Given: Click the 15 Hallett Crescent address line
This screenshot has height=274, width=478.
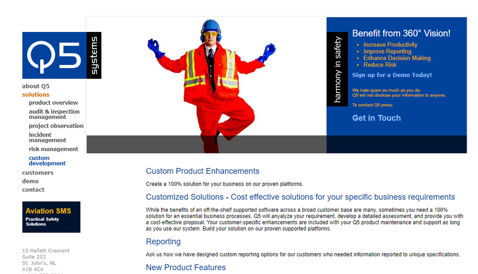Looking at the screenshot, I should tap(46, 251).
